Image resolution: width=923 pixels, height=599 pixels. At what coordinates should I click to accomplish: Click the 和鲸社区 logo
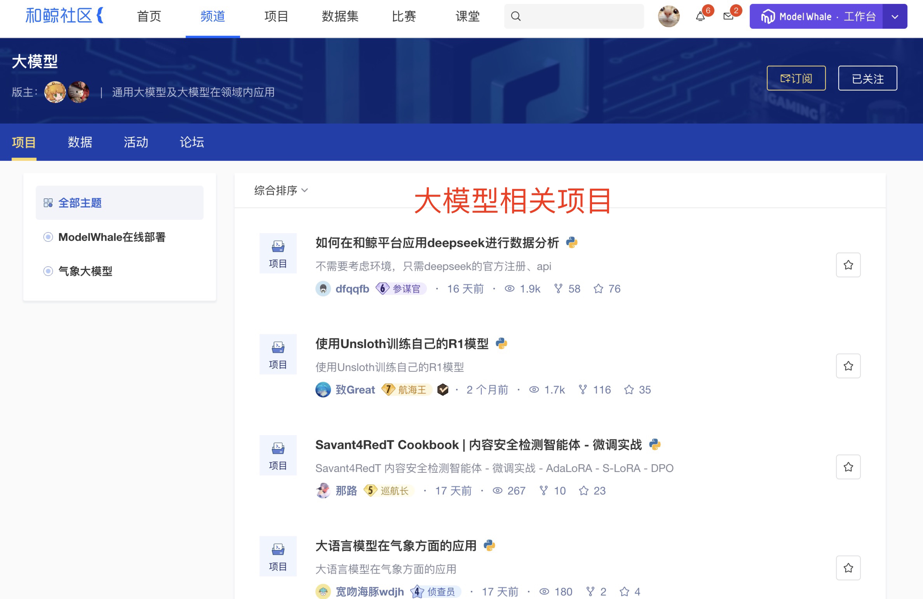point(64,16)
